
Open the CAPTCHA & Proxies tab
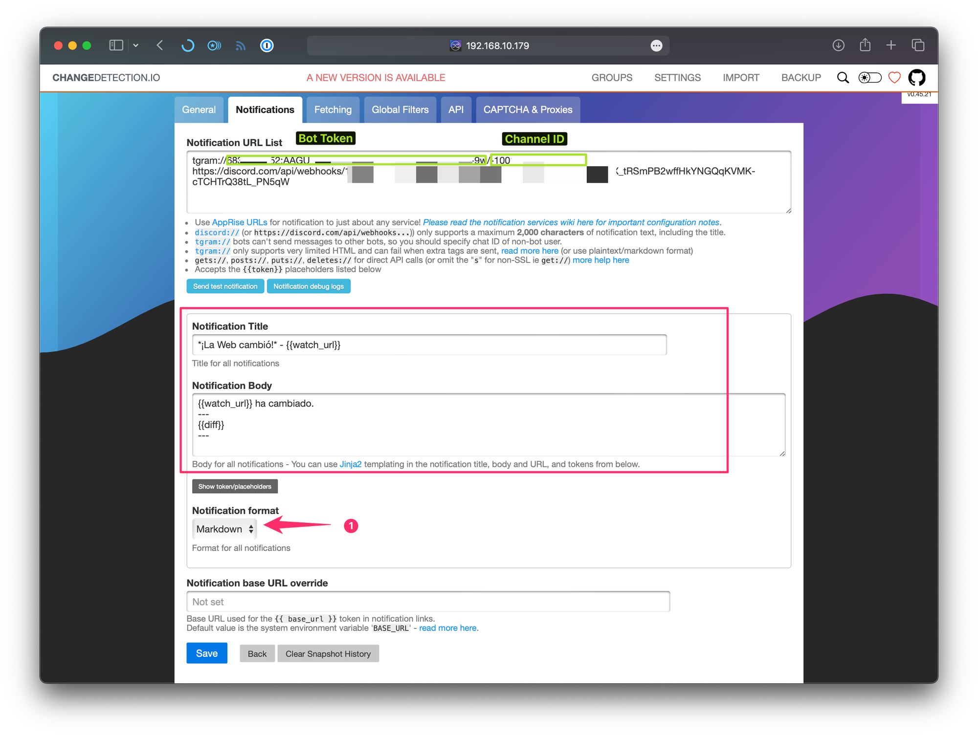click(528, 109)
